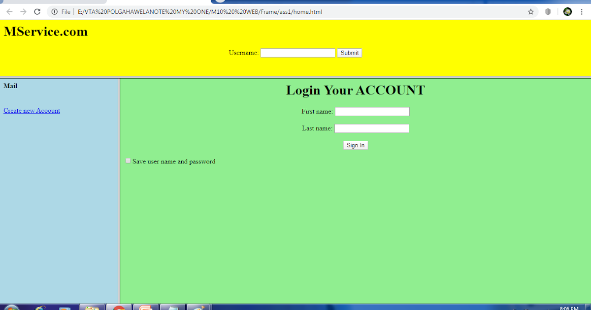
Task: Click the back navigation arrow in Chrome
Action: click(x=9, y=11)
